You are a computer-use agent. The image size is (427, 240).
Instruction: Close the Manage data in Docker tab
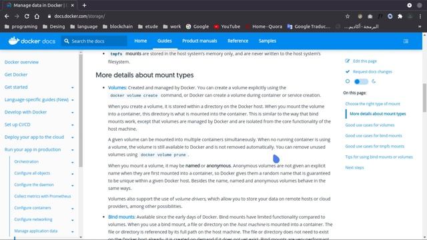pyautogui.click(x=73, y=5)
